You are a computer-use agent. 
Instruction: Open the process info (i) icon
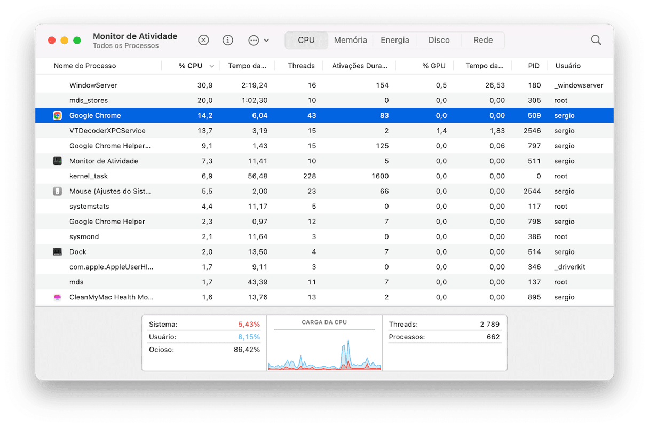coord(228,40)
